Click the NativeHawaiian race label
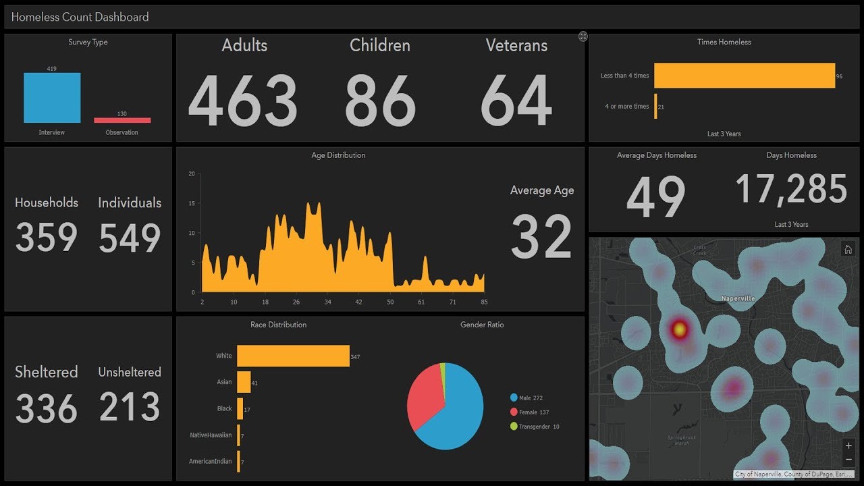Screen dimensions: 864x486 pyautogui.click(x=211, y=435)
